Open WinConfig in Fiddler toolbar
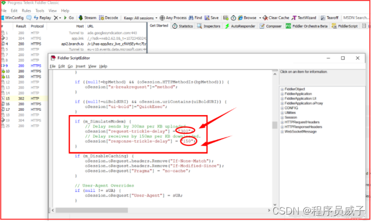The width and height of the screenshot is (373, 221). coord(12,18)
